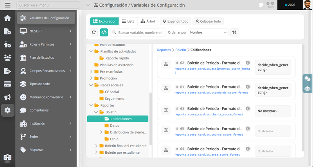Open Variables de Configuración menu item
The width and height of the screenshot is (313, 167).
[46, 18]
